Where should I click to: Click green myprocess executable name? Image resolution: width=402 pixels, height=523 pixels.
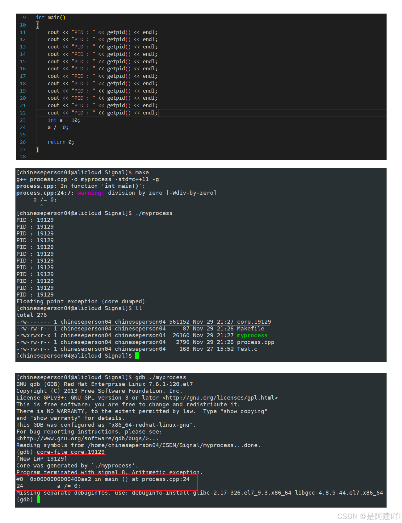252,335
